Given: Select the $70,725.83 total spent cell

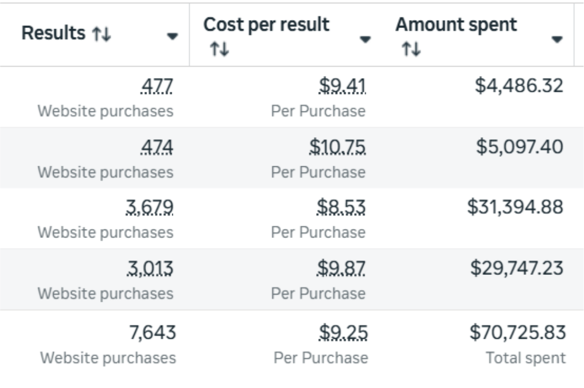Looking at the screenshot, I should click(516, 334).
